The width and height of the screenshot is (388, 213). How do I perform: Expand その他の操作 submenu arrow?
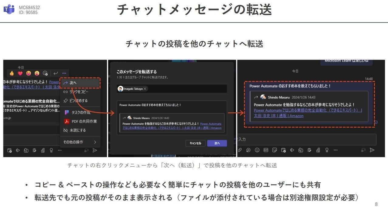coord(95,142)
